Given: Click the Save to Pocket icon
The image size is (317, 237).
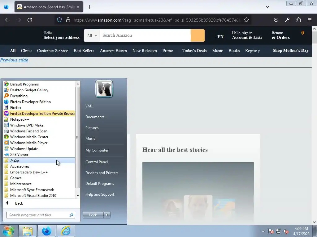Looking at the screenshot, I should (276, 20).
